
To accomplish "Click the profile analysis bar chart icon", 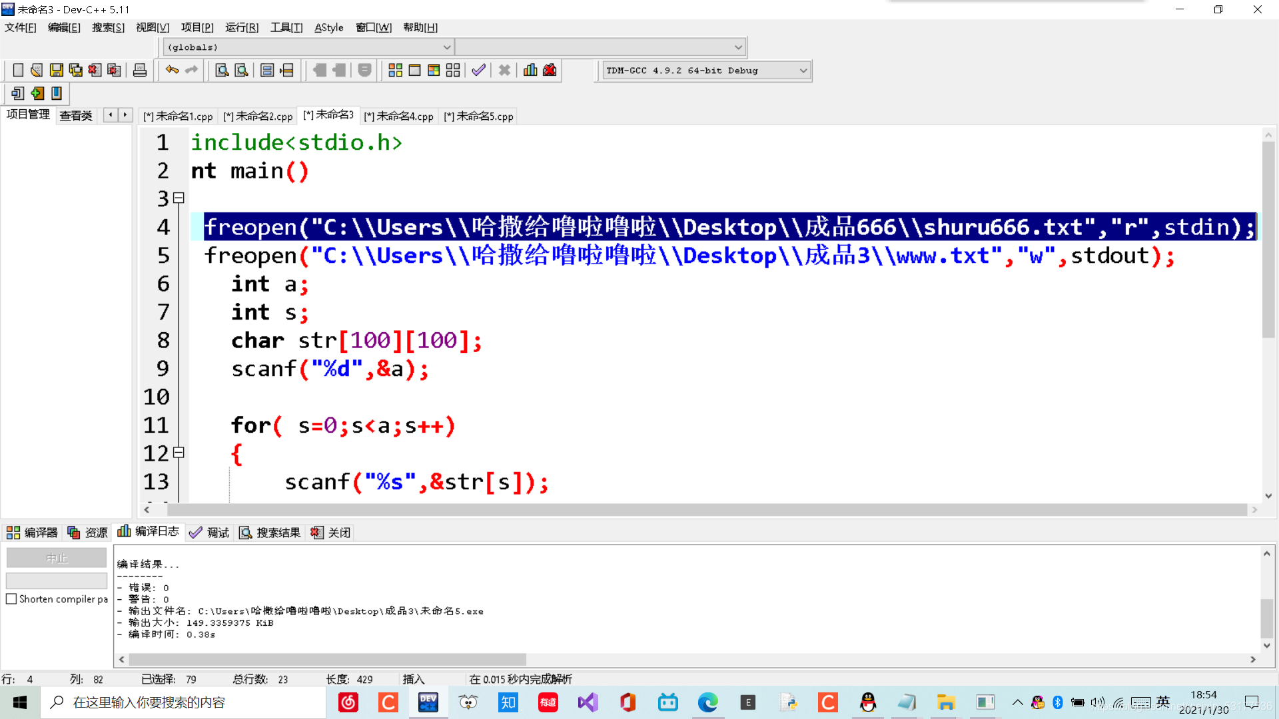I will (x=530, y=71).
